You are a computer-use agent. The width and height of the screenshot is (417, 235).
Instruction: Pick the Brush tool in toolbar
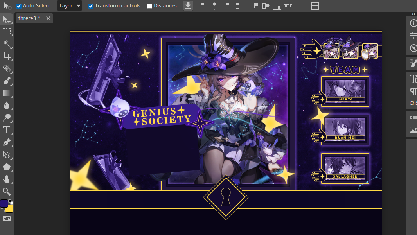(x=7, y=81)
